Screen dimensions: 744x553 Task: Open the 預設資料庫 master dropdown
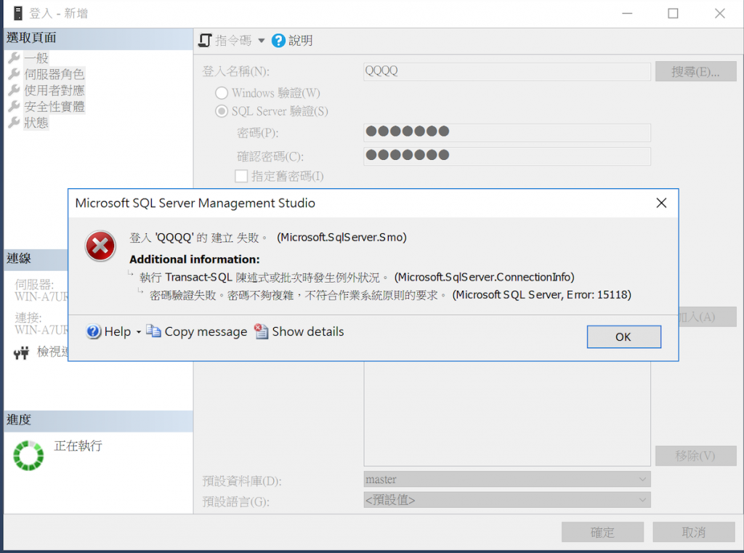(506, 480)
